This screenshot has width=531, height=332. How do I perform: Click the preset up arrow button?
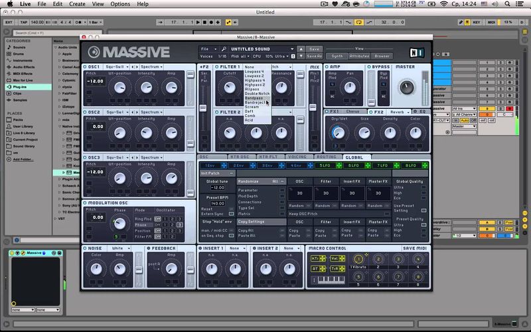click(301, 49)
